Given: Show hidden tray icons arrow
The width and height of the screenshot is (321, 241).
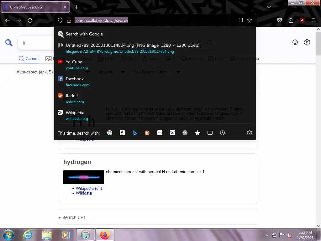Looking at the screenshot, I should point(266,235).
